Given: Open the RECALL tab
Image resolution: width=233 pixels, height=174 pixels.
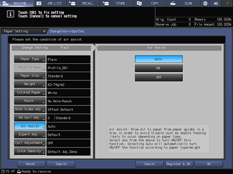Looking at the screenshot, I should [x=83, y=3].
